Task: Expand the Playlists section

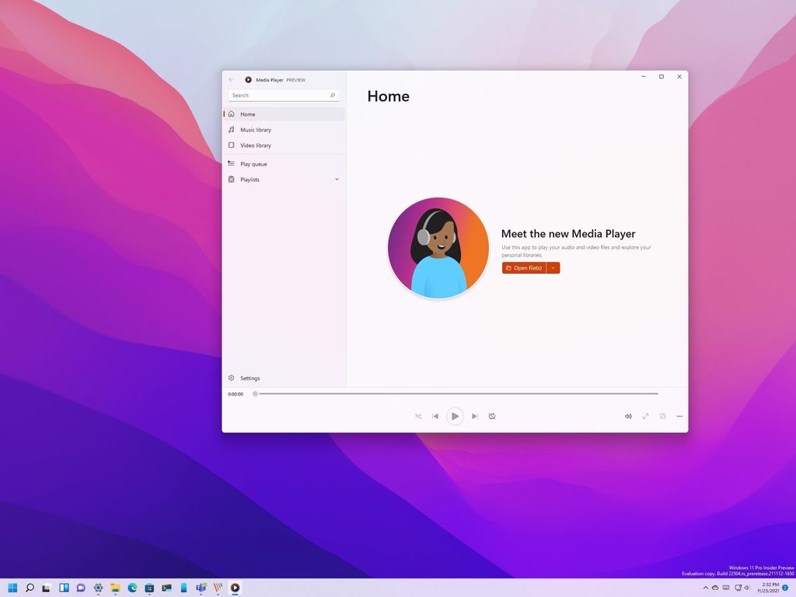Action: tap(337, 179)
